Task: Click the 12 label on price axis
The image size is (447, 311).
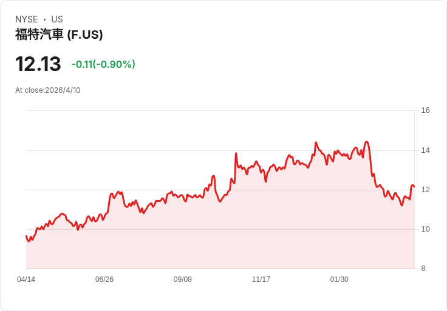Action: [x=425, y=190]
